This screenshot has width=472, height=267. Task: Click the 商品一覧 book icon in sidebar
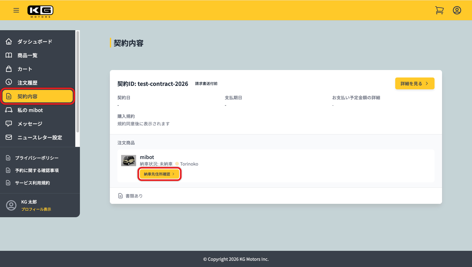[9, 55]
